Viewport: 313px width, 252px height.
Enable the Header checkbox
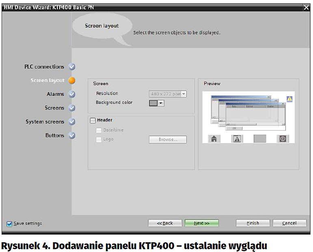pyautogui.click(x=93, y=121)
